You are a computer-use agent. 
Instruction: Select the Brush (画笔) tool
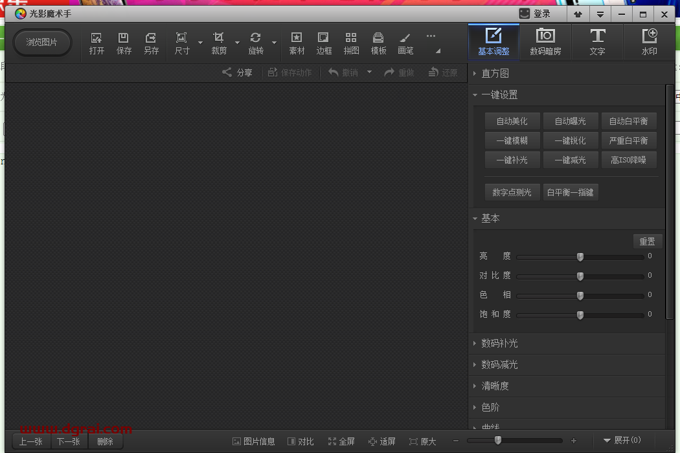pos(405,43)
